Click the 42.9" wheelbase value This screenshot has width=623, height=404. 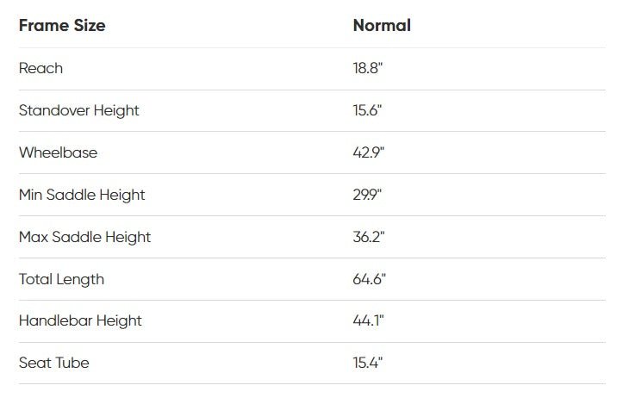tap(369, 152)
